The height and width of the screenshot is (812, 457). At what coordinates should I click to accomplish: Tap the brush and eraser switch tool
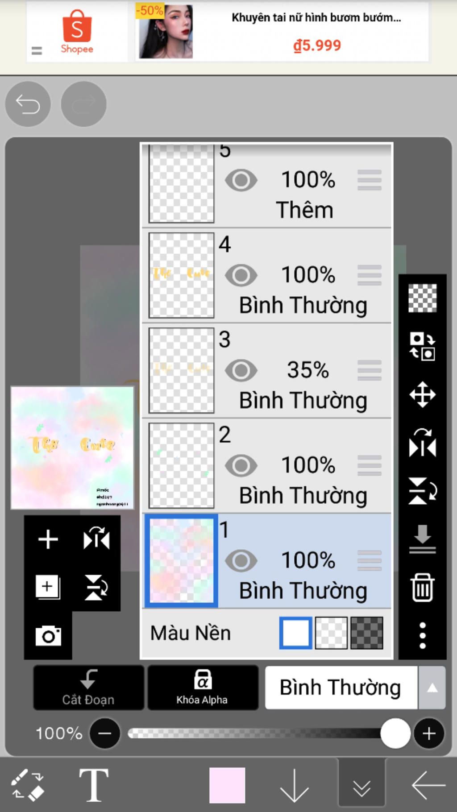click(28, 784)
